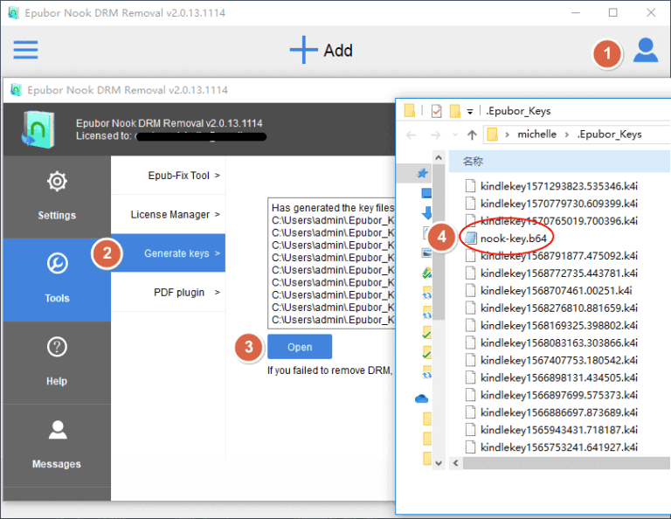671x519 pixels.
Task: Click the horizontal scroll left arrow in file list
Action: pyautogui.click(x=456, y=463)
